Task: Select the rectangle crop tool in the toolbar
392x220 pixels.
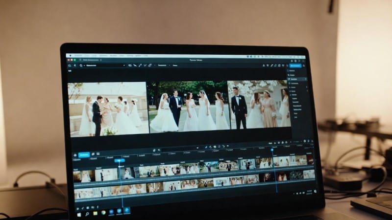Action: (130, 66)
